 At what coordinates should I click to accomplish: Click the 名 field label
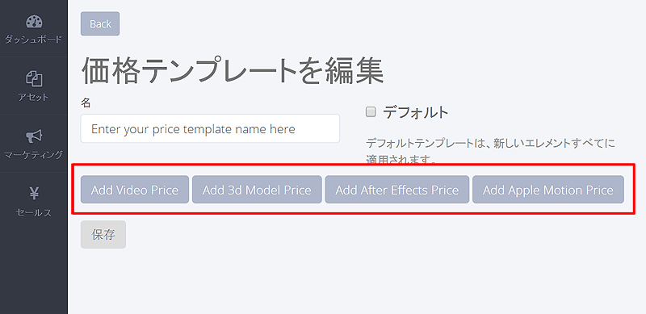coord(86,103)
